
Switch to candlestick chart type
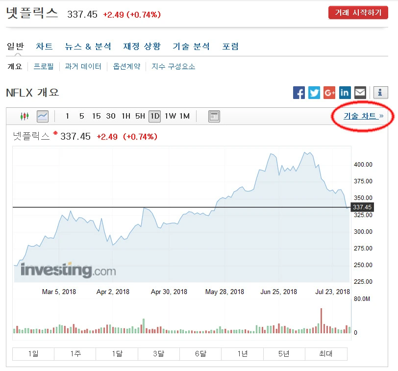25,116
